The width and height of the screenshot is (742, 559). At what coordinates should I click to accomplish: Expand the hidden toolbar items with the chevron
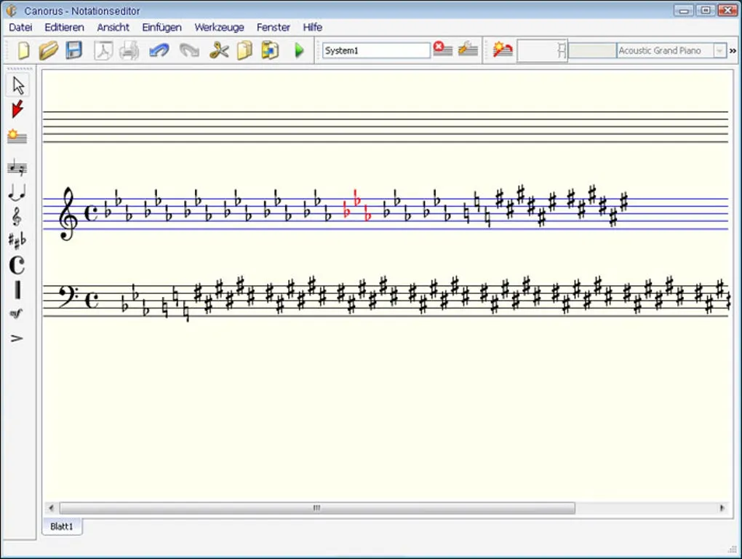(733, 50)
